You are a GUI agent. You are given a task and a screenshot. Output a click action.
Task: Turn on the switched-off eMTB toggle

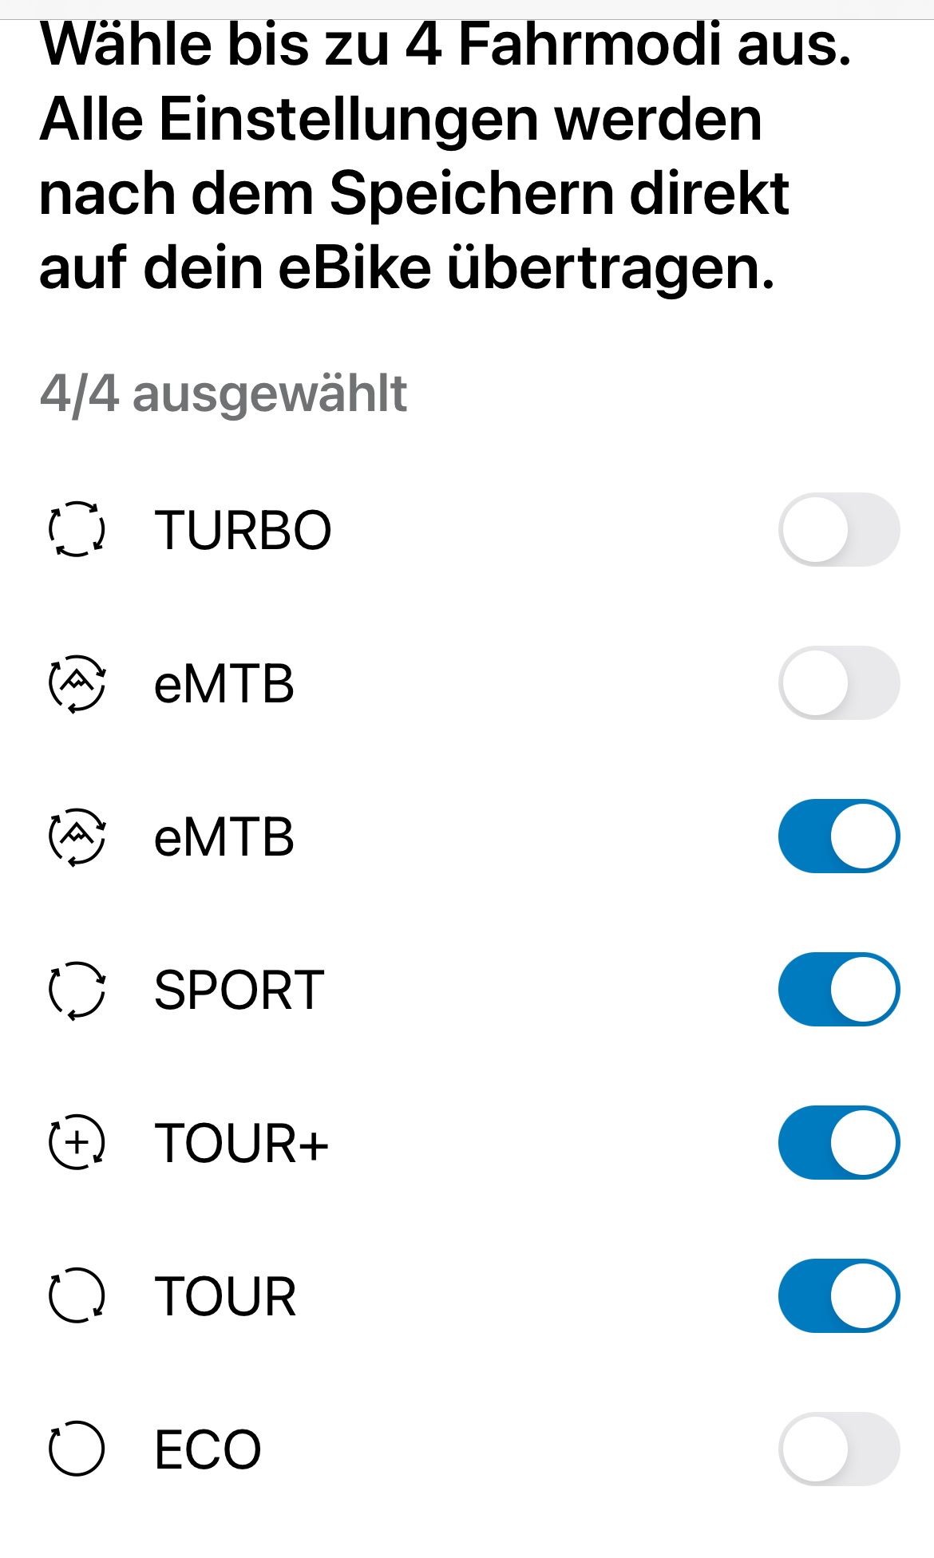pos(838,683)
